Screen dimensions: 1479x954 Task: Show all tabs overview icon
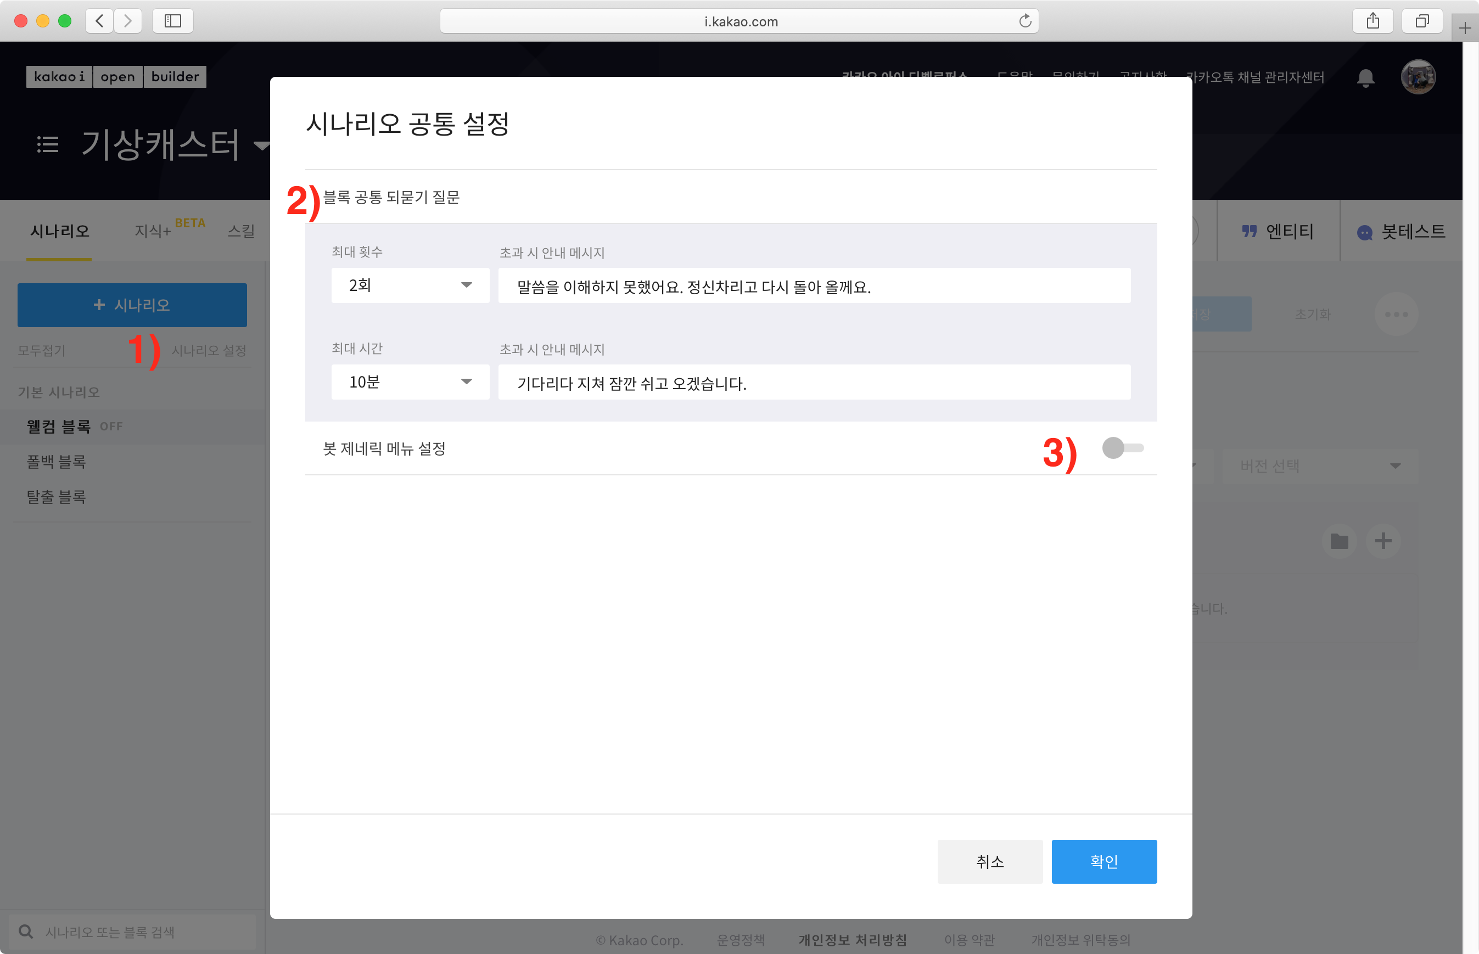pyautogui.click(x=1422, y=21)
